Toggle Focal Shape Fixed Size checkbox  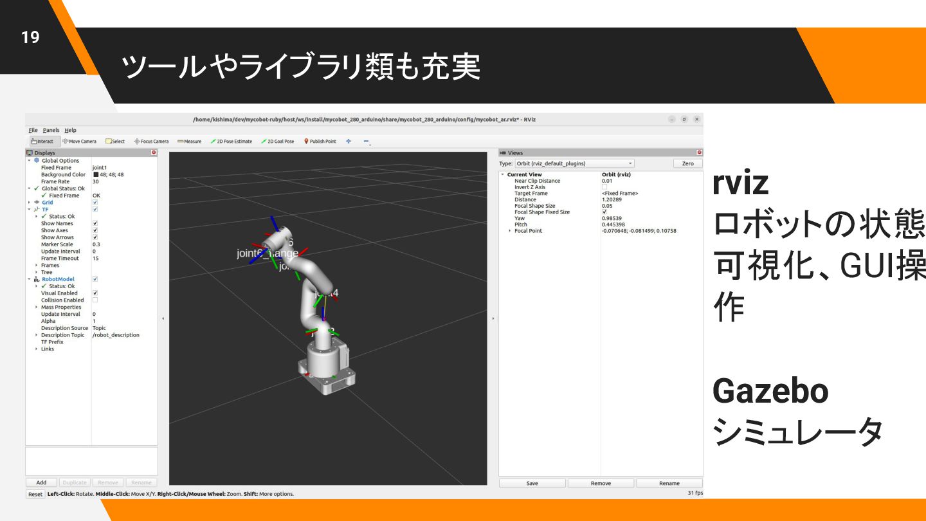point(604,212)
